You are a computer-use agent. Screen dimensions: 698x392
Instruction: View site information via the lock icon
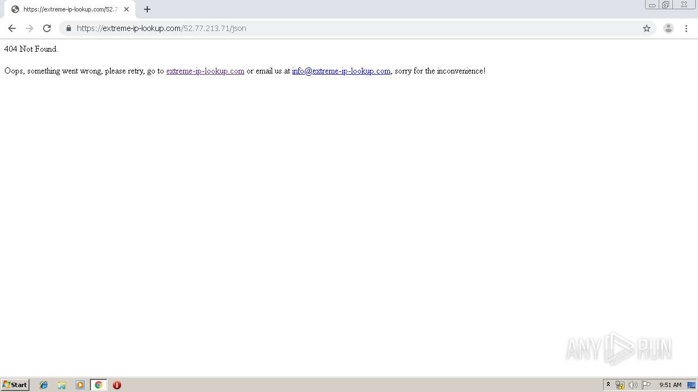point(69,28)
